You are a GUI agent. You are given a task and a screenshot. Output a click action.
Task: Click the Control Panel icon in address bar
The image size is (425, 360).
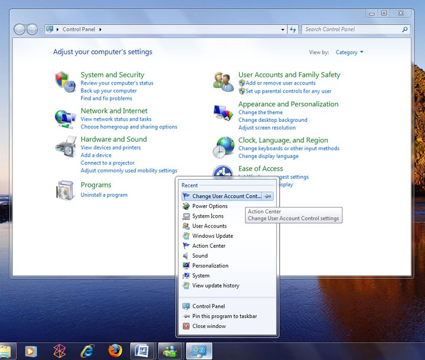coord(50,29)
